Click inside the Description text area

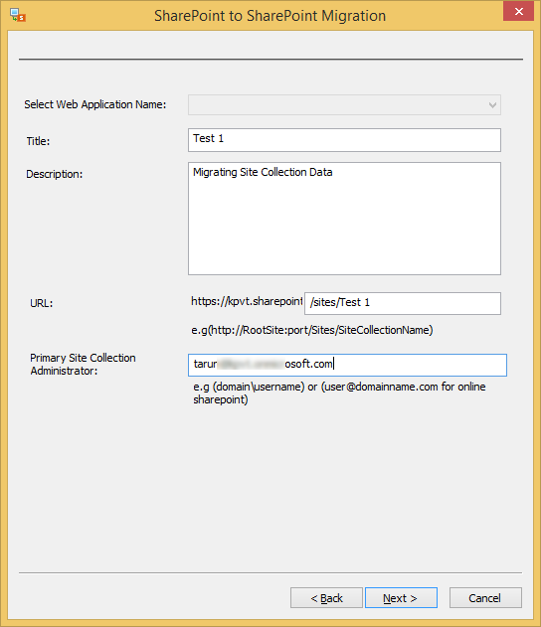click(344, 219)
